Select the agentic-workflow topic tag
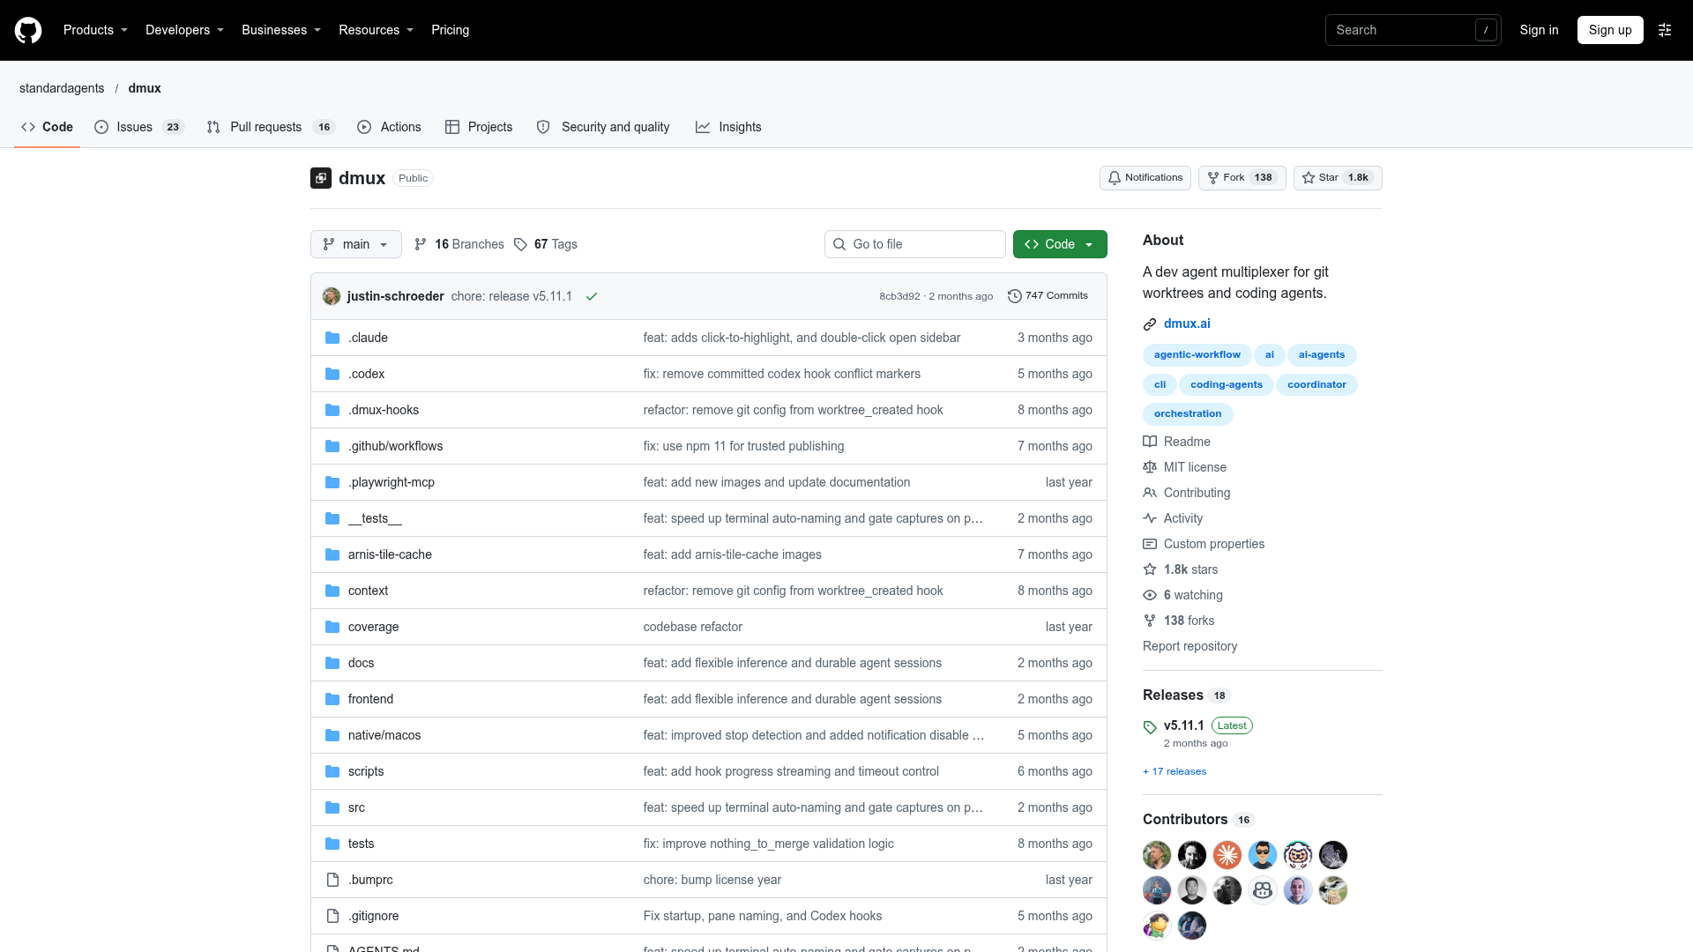The height and width of the screenshot is (952, 1693). pyautogui.click(x=1197, y=355)
